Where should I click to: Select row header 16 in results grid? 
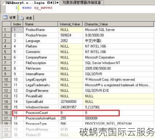(x=7, y=113)
